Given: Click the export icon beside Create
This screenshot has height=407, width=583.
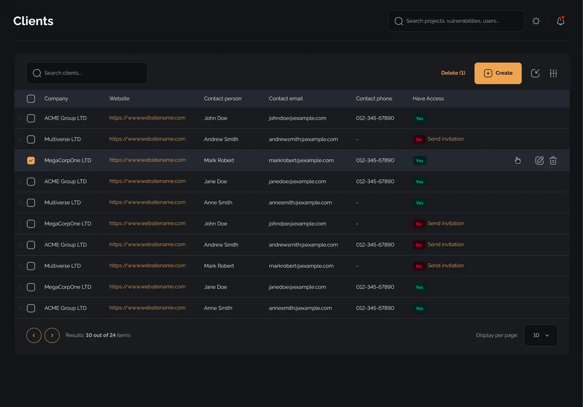Looking at the screenshot, I should (535, 73).
